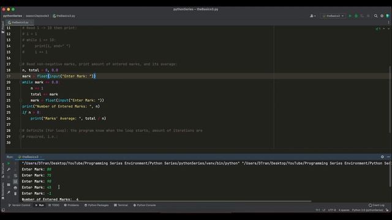392x220 pixels.
Task: Collapse comment fold at line 28
Action: coord(20,130)
